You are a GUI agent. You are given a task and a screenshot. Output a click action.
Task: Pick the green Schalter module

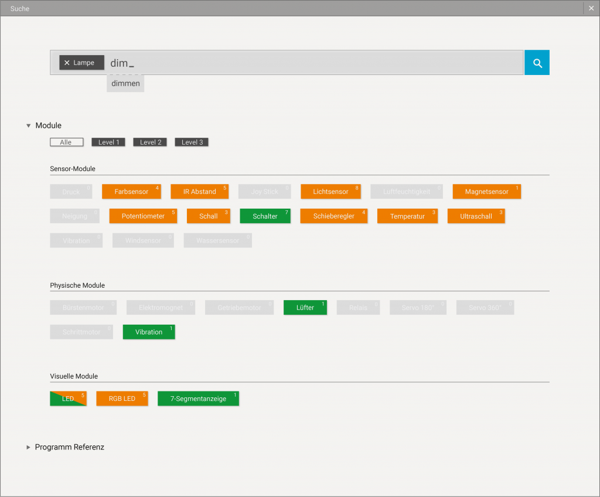click(x=265, y=216)
